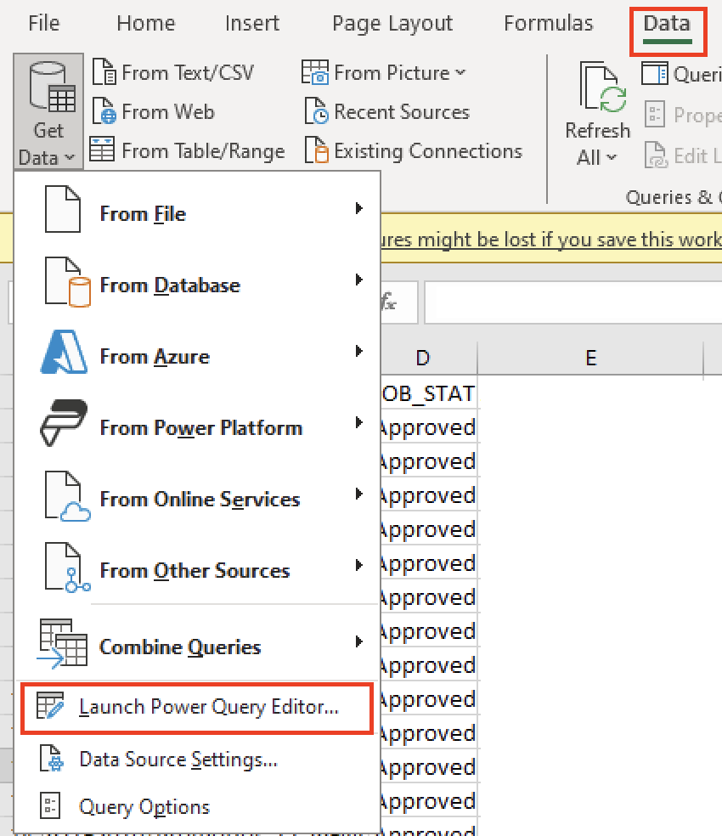Switch to the Page Layout tab
The width and height of the screenshot is (722, 836).
coord(392,24)
